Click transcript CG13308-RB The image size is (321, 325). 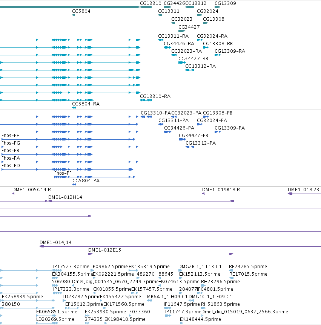coord(218,44)
